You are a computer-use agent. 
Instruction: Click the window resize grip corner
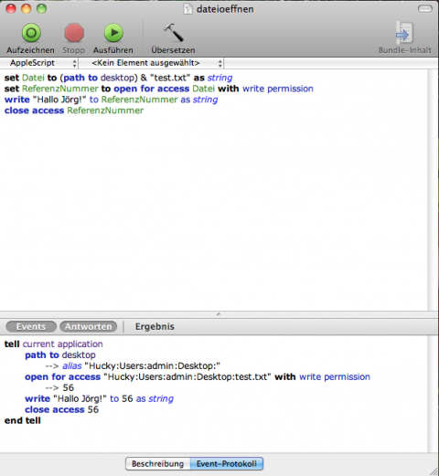coord(434,471)
